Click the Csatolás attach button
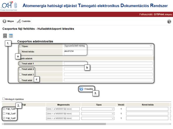 click(24, 21)
